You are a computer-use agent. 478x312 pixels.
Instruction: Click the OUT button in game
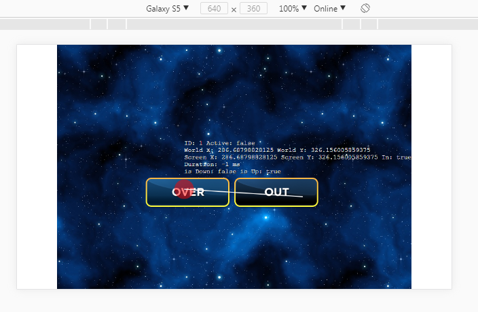276,193
